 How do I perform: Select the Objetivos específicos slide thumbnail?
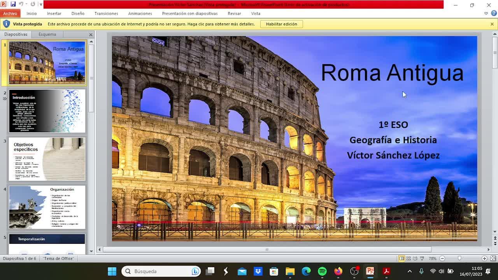[x=47, y=159]
